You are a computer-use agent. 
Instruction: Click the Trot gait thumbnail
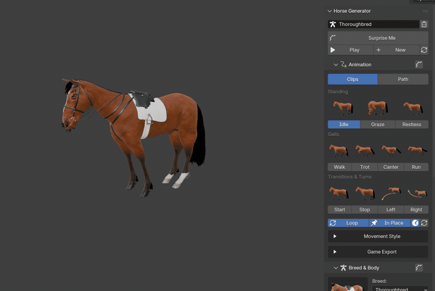click(365, 151)
